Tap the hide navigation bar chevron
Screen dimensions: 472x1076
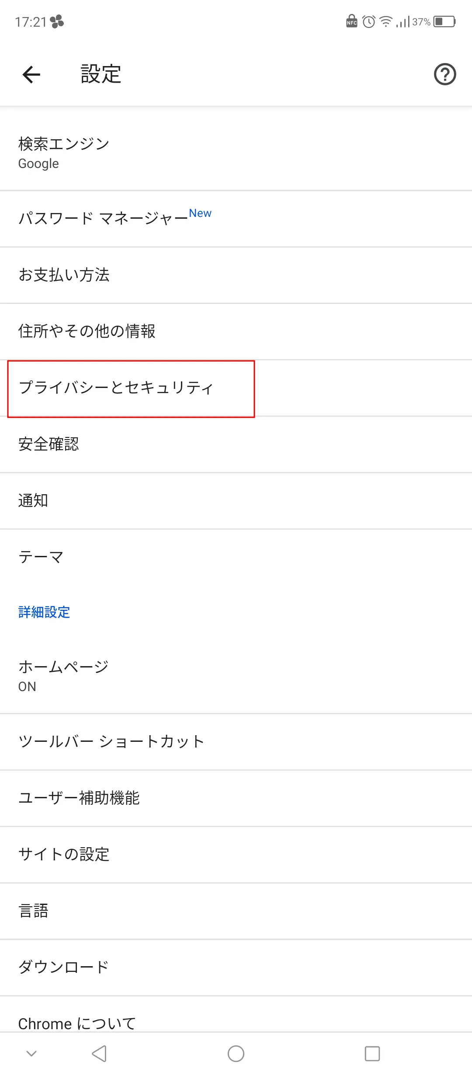[x=31, y=1054]
